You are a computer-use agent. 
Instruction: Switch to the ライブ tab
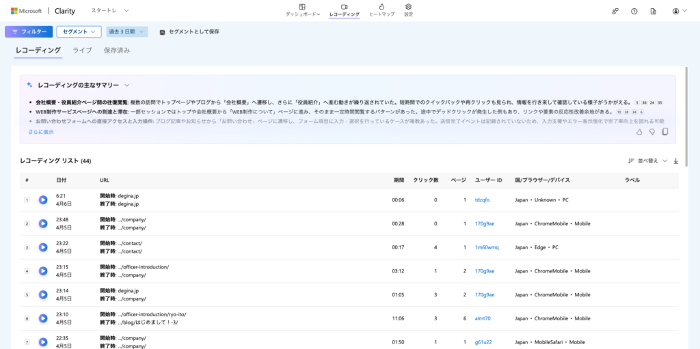tap(82, 51)
